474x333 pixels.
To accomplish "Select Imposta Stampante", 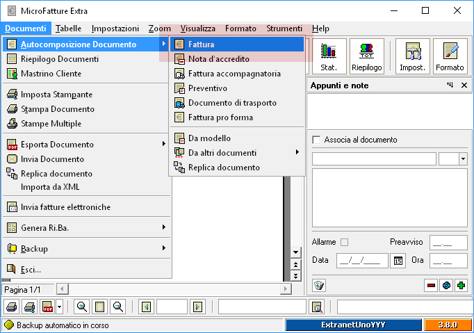I will click(x=86, y=95).
